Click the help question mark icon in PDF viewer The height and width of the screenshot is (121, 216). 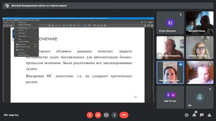point(142,22)
